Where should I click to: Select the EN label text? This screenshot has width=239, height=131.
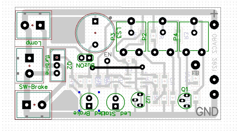click(108, 54)
